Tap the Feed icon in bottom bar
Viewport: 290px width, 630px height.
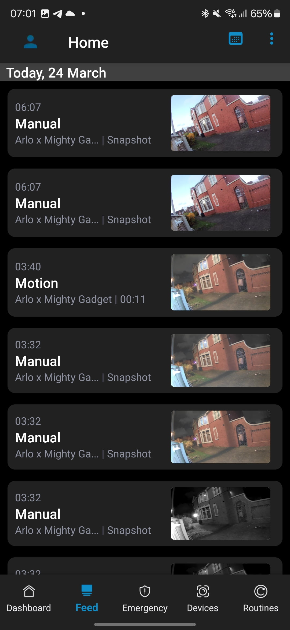[x=87, y=590]
